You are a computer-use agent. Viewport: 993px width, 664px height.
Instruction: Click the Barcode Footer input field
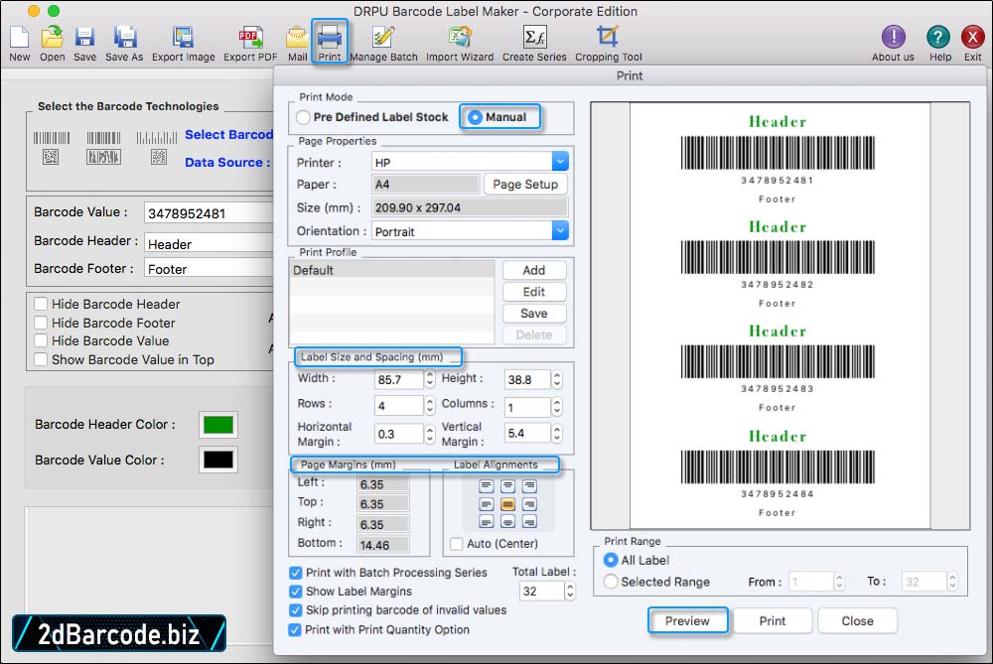pos(209,269)
